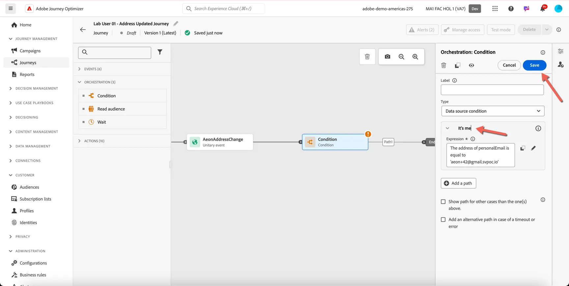
Task: Click the palette filter funnel icon
Action: 160,52
